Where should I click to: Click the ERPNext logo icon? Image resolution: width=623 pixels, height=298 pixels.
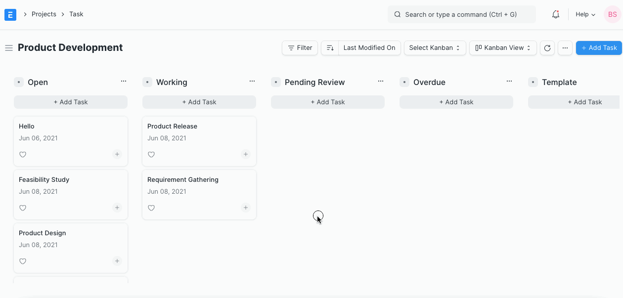click(10, 14)
